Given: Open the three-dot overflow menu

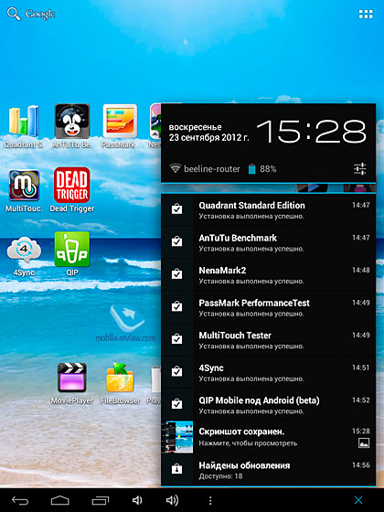Looking at the screenshot, I should (x=210, y=500).
